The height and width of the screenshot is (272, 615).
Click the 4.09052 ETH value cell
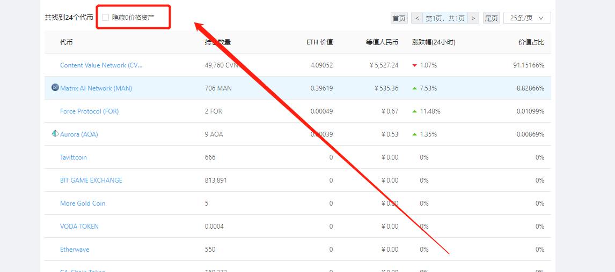pos(321,65)
